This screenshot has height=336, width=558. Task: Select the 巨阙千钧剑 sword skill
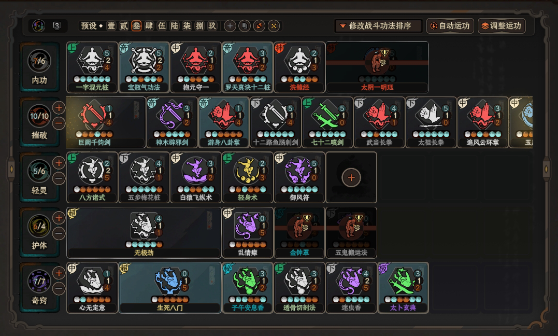point(106,122)
